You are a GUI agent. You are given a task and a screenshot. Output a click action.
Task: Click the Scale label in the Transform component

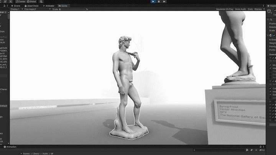pyautogui.click(x=272, y=31)
